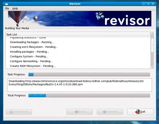
Task: Open the File menu
Action: point(7,8)
